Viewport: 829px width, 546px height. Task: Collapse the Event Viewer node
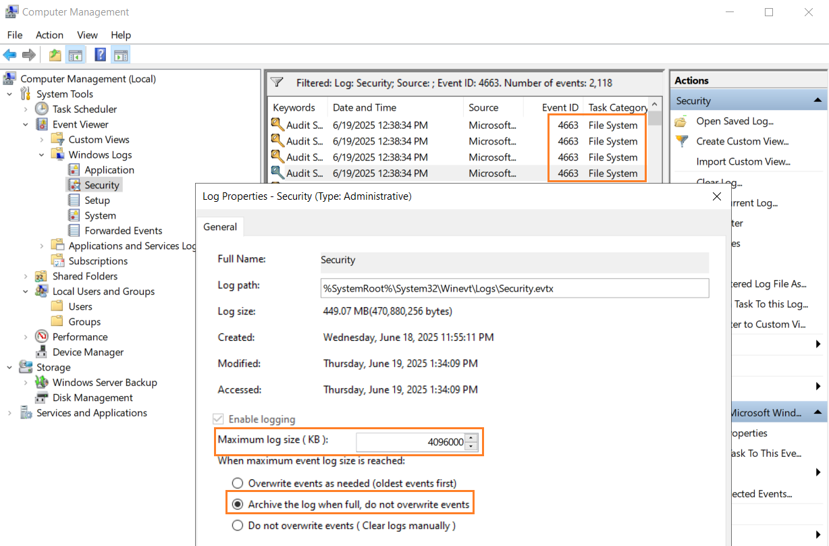click(x=26, y=124)
